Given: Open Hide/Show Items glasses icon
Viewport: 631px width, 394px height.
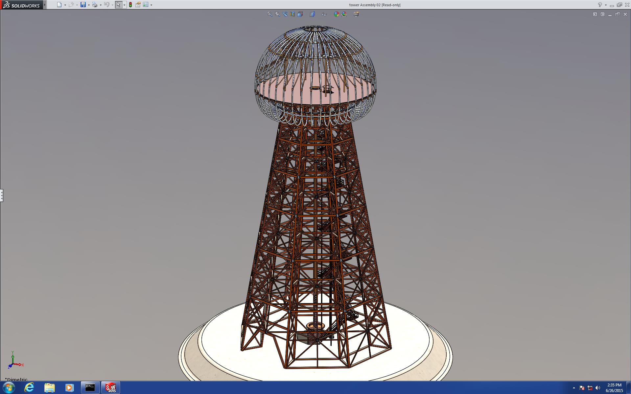Looking at the screenshot, I should click(x=324, y=14).
